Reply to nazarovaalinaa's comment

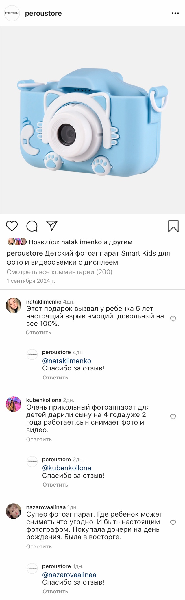tap(39, 547)
